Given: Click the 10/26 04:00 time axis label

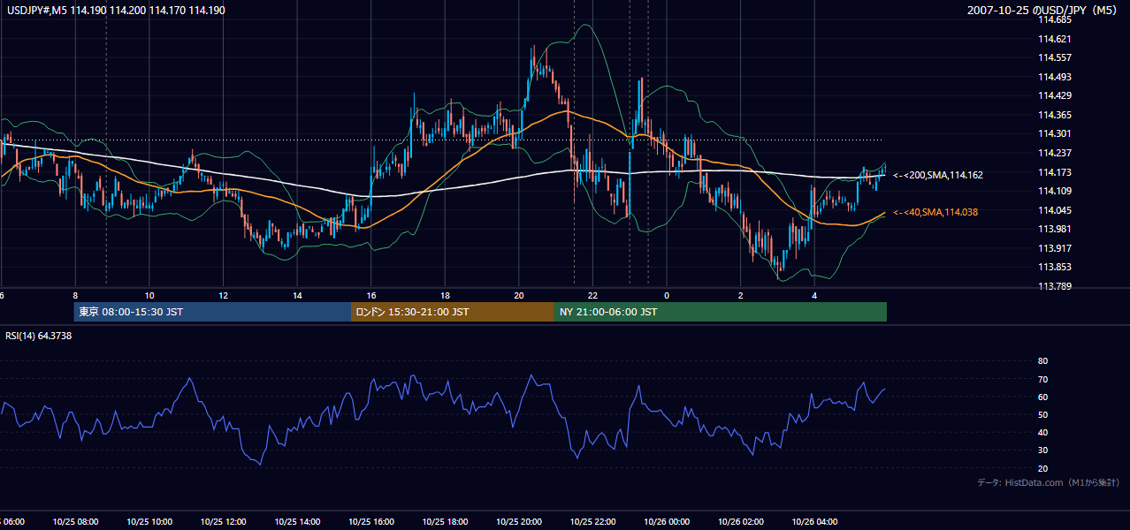Looking at the screenshot, I should [x=814, y=522].
